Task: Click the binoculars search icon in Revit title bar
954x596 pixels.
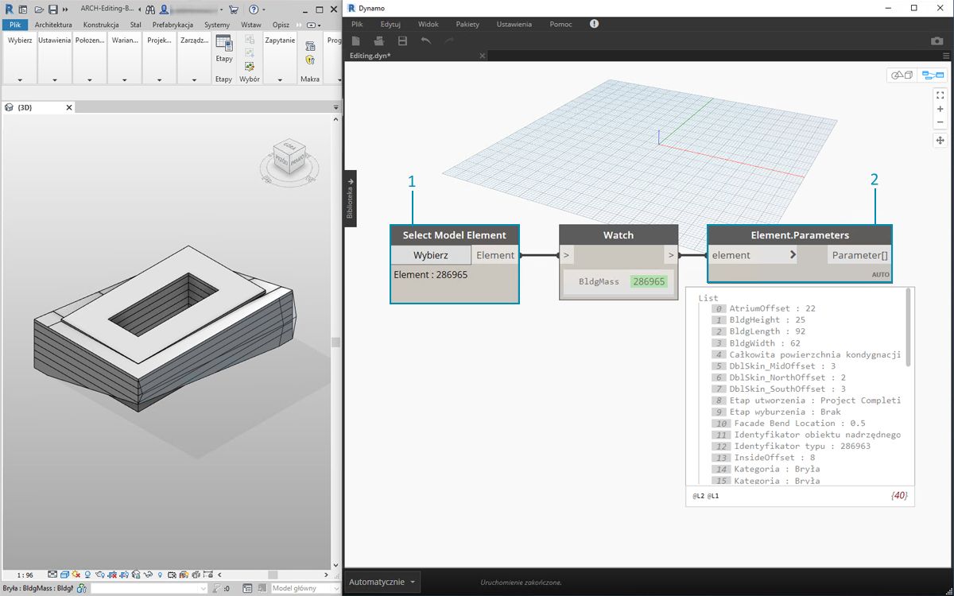Action: click(149, 10)
